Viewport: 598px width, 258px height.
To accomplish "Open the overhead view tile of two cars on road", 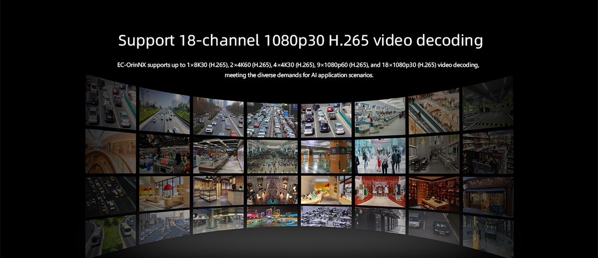I will [434, 227].
